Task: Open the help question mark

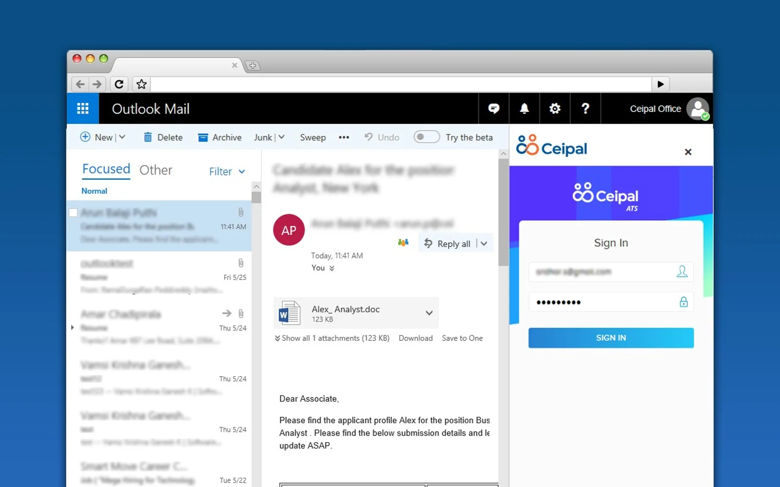Action: [585, 109]
